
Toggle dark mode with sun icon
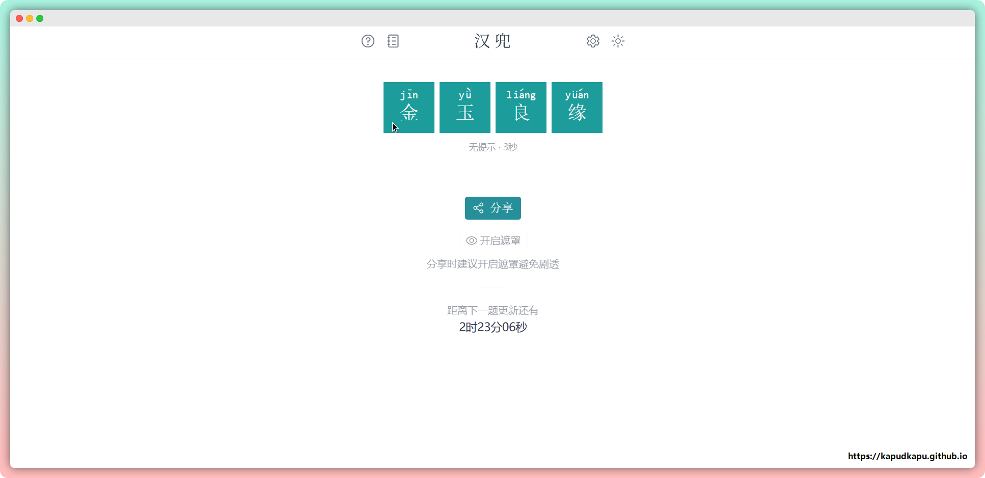point(618,41)
